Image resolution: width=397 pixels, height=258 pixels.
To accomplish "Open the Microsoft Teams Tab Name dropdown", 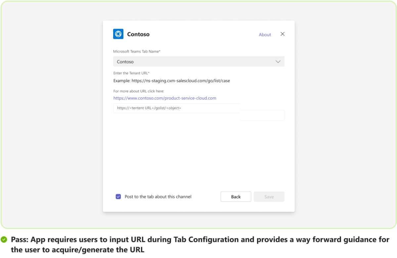I will (x=198, y=61).
